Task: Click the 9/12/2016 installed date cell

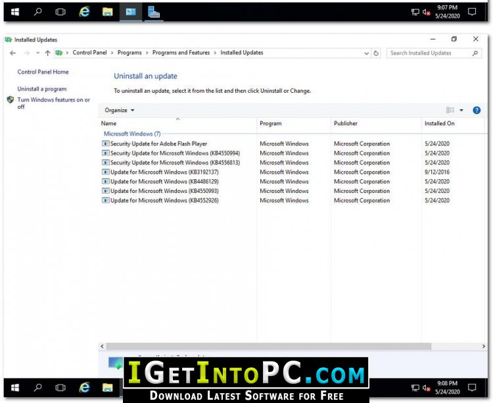Action: tap(436, 172)
